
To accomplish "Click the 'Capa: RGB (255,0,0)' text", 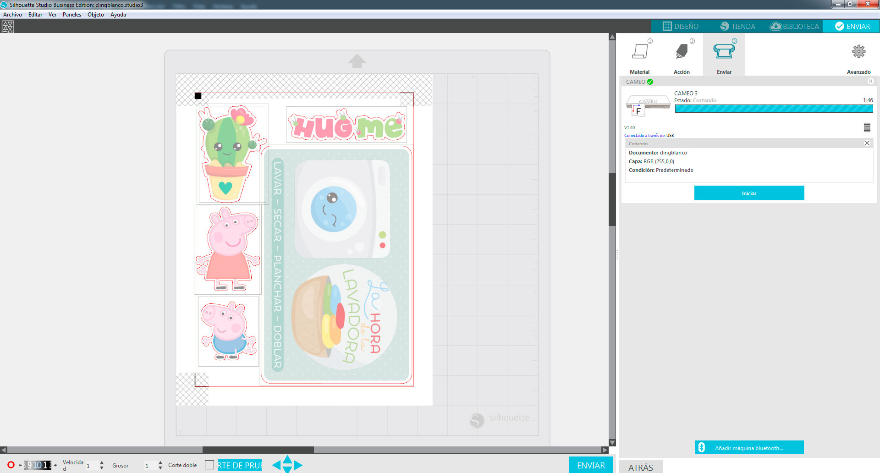I will pos(651,161).
